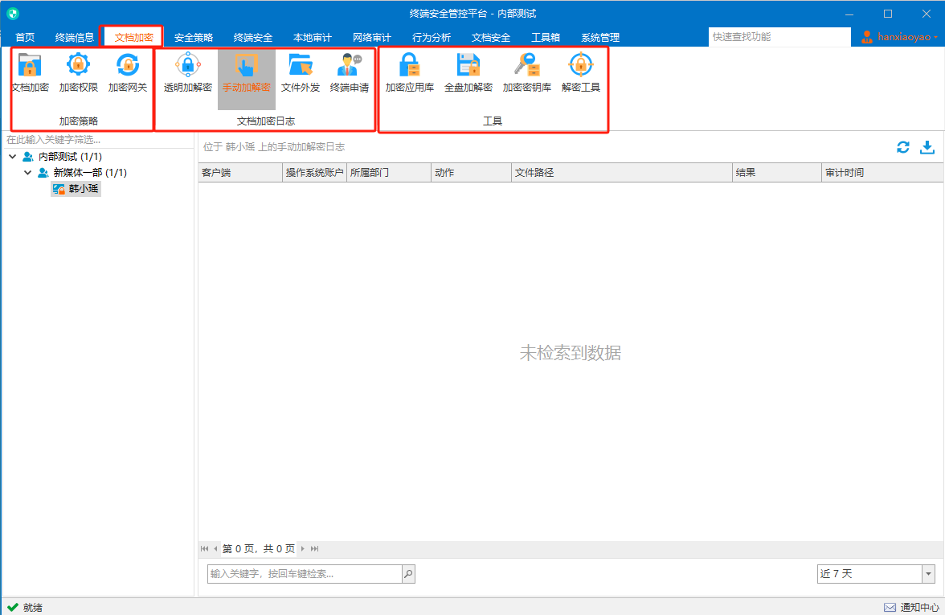Select 韩小瑶 in the tree
945x615 pixels.
click(x=76, y=190)
